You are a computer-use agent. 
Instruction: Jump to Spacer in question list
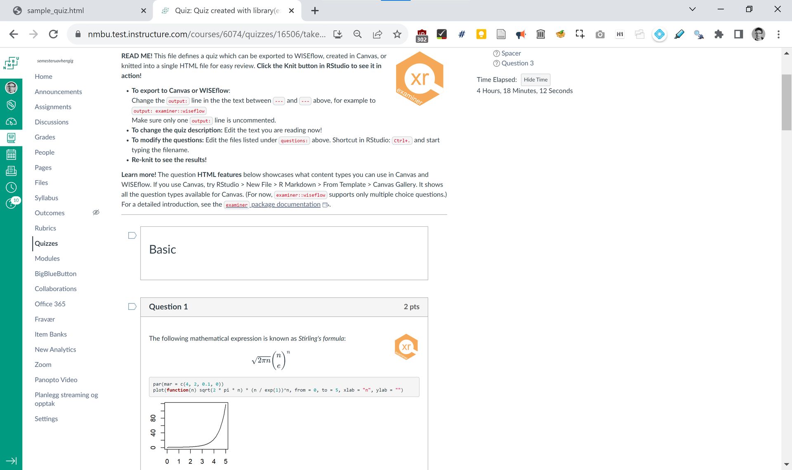(511, 53)
